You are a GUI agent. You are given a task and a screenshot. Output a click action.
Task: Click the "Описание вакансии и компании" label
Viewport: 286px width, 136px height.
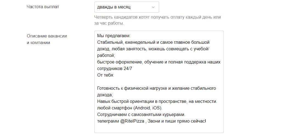tap(47, 39)
